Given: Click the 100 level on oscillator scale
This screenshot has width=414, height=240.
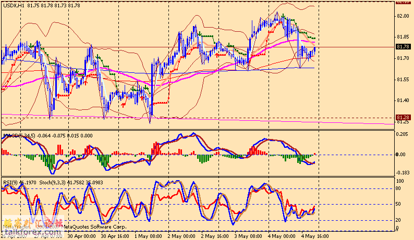Looking at the screenshot, I should tap(400, 181).
